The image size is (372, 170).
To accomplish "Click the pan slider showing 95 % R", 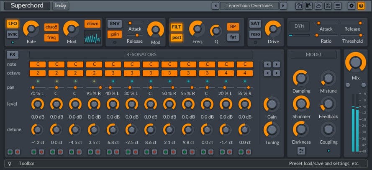I will point(94,88).
